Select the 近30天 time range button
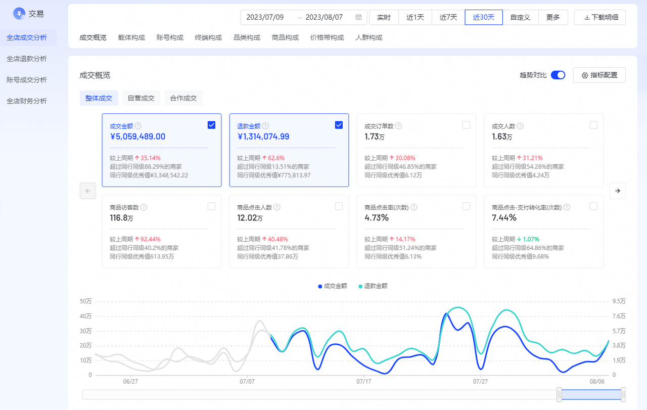Image resolution: width=647 pixels, height=410 pixels. click(484, 17)
